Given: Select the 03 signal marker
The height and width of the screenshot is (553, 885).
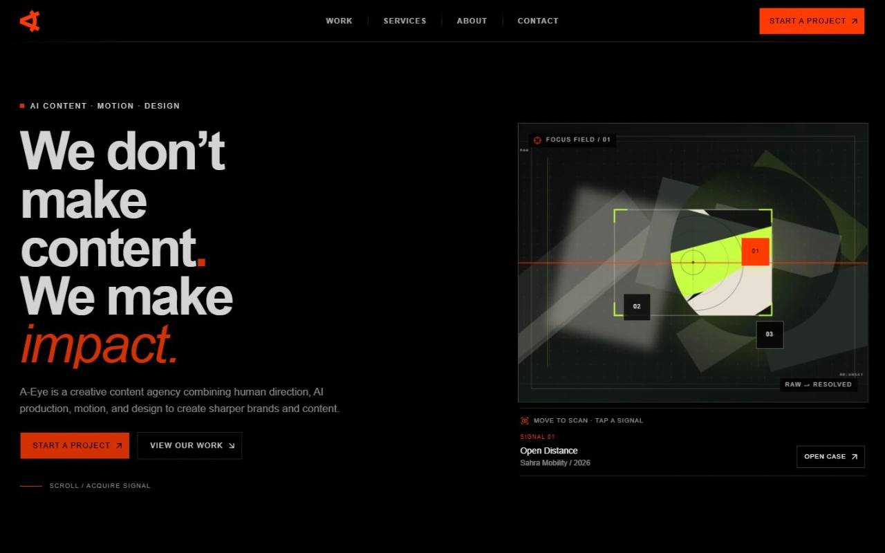Looking at the screenshot, I should [770, 335].
